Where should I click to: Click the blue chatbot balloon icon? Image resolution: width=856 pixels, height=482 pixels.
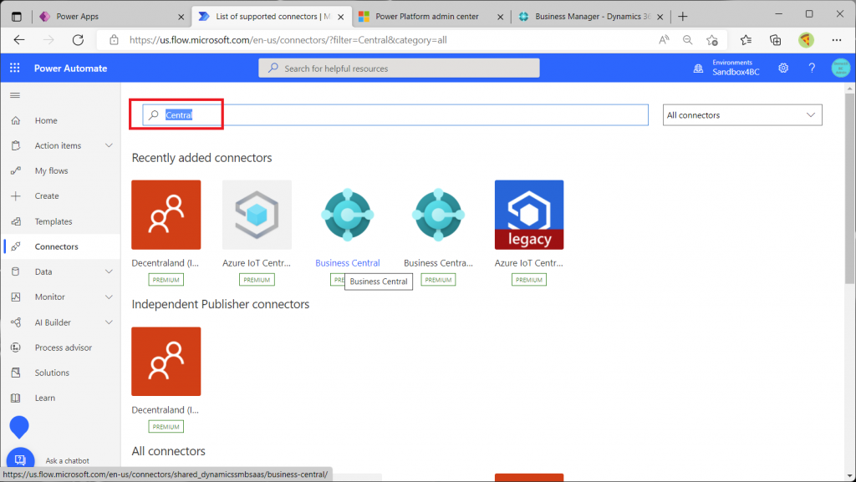[x=19, y=427]
